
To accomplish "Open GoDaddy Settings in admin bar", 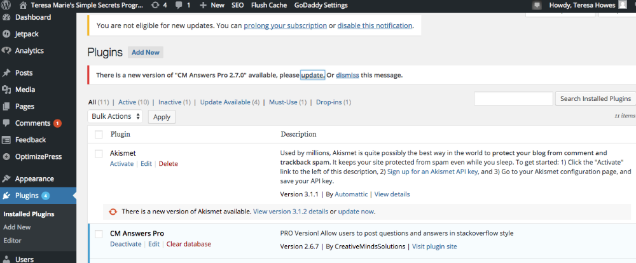I will (x=321, y=5).
